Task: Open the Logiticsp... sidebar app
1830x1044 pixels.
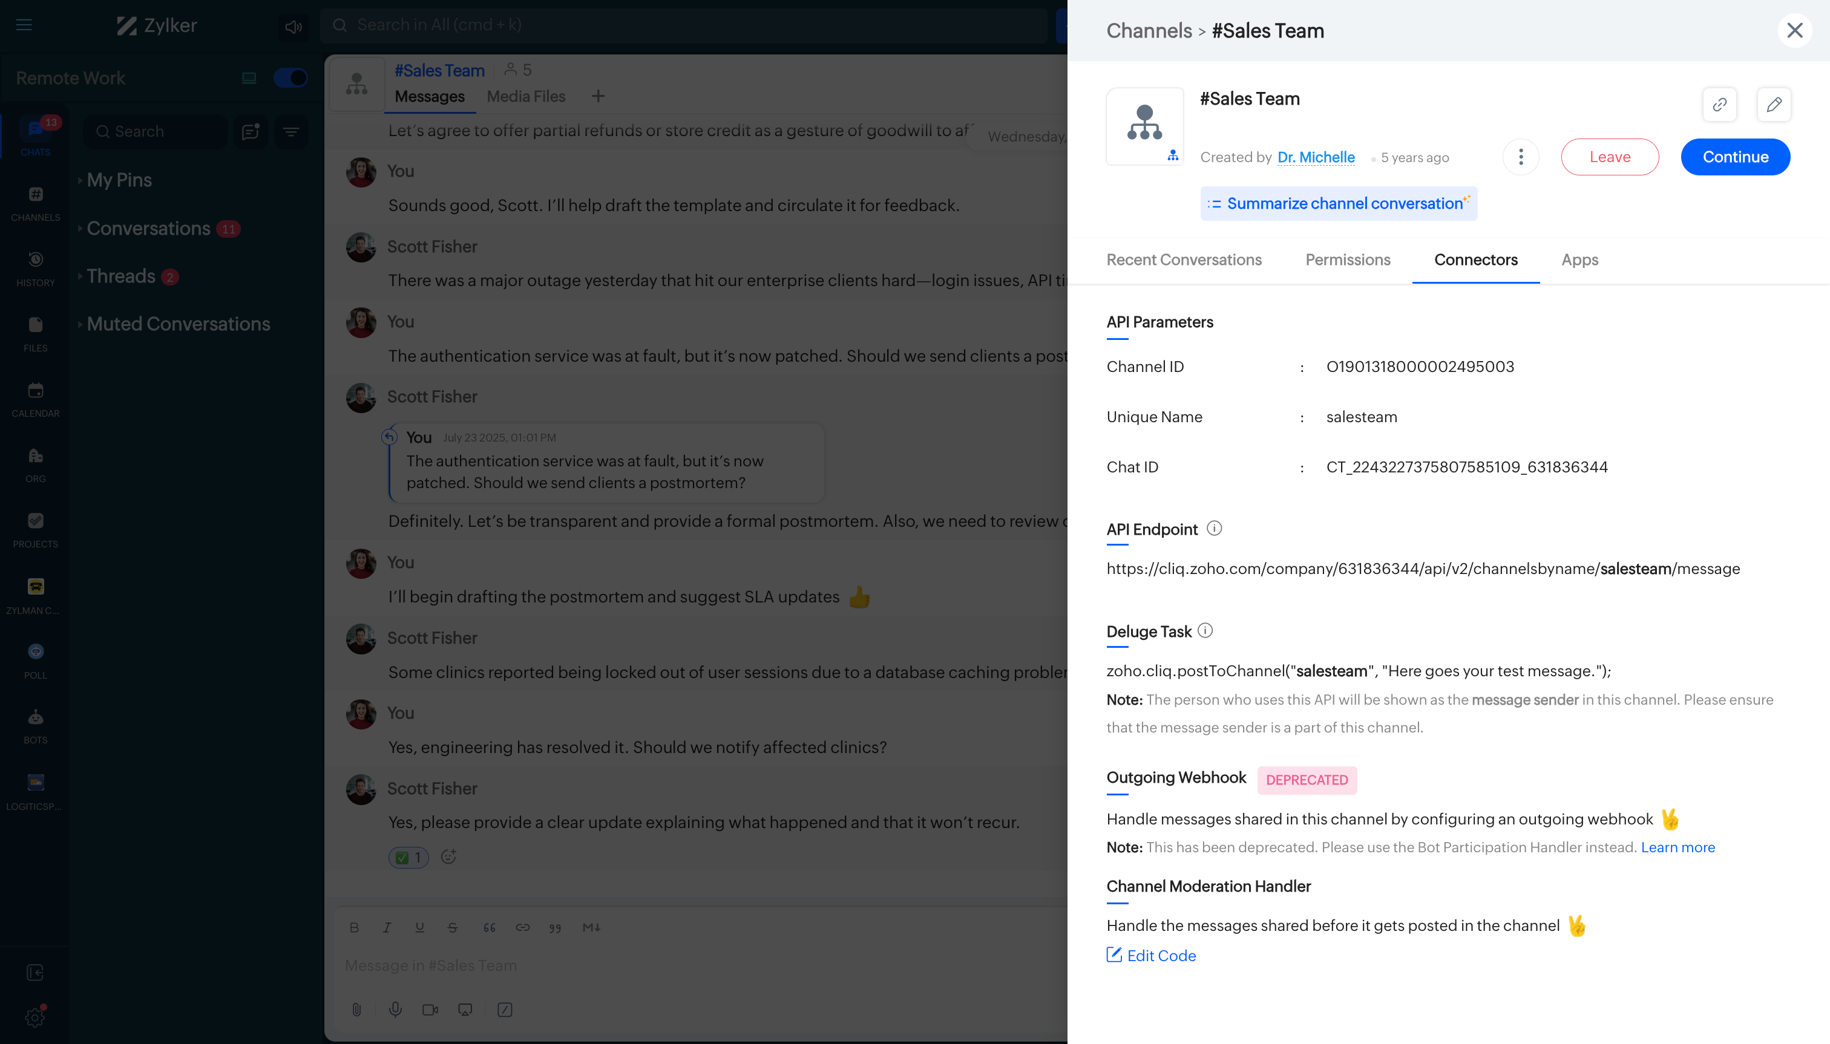Action: [35, 792]
